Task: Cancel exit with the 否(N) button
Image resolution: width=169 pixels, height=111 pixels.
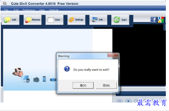Action: click(106, 85)
